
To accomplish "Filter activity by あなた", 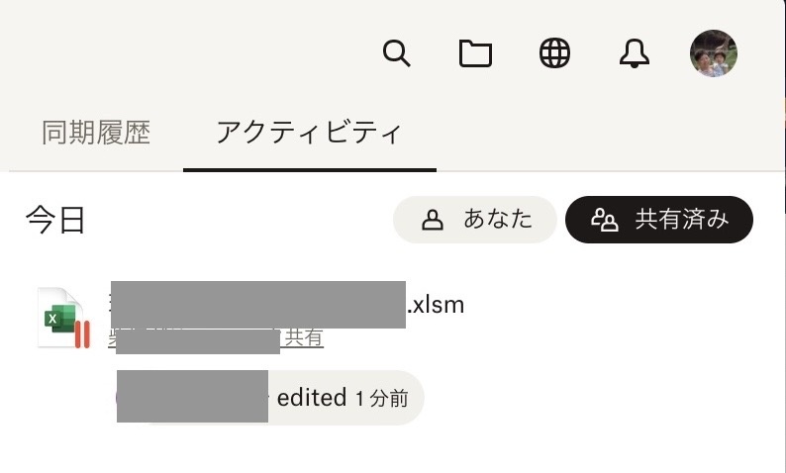I will coord(475,220).
